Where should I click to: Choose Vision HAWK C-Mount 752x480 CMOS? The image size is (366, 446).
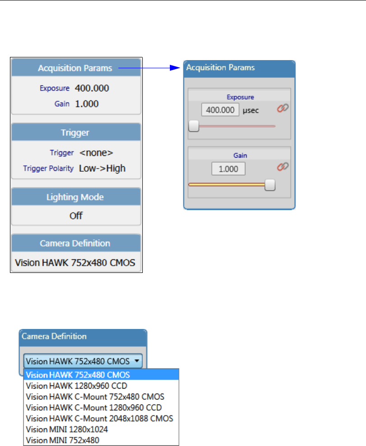[101, 396]
